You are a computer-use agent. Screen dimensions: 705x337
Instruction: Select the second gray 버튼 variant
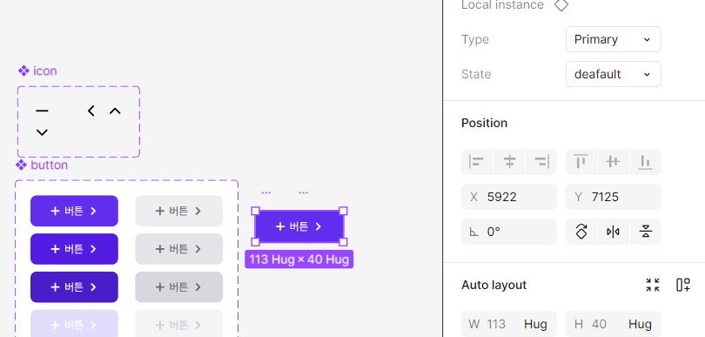point(179,249)
